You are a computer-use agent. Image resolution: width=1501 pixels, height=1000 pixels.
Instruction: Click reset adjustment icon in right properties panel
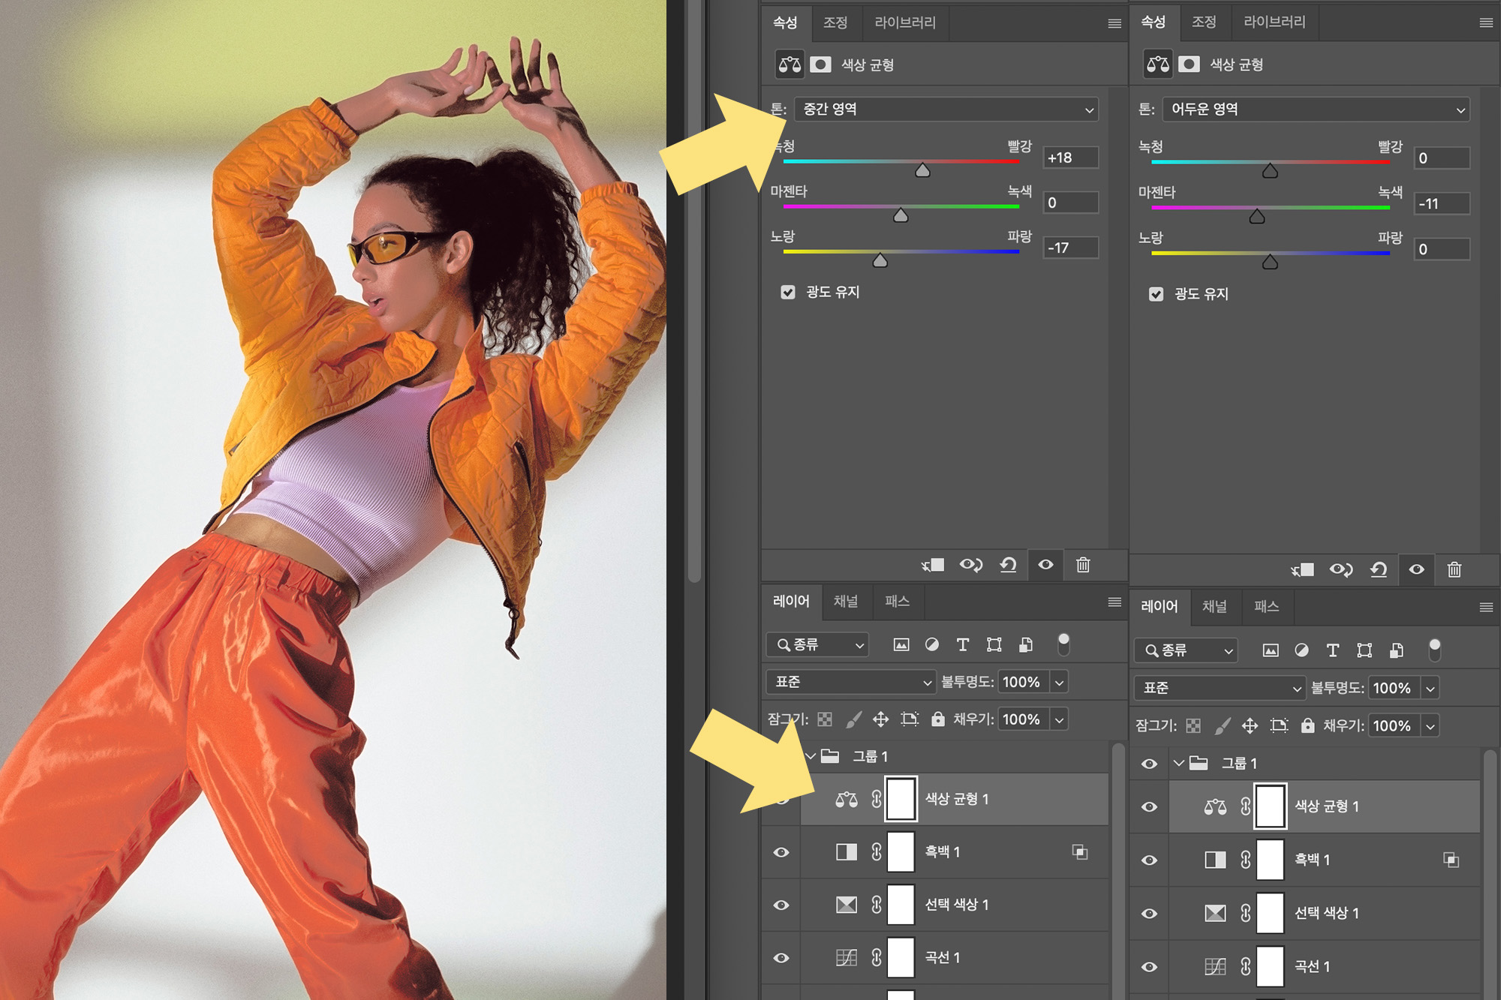(x=1379, y=570)
